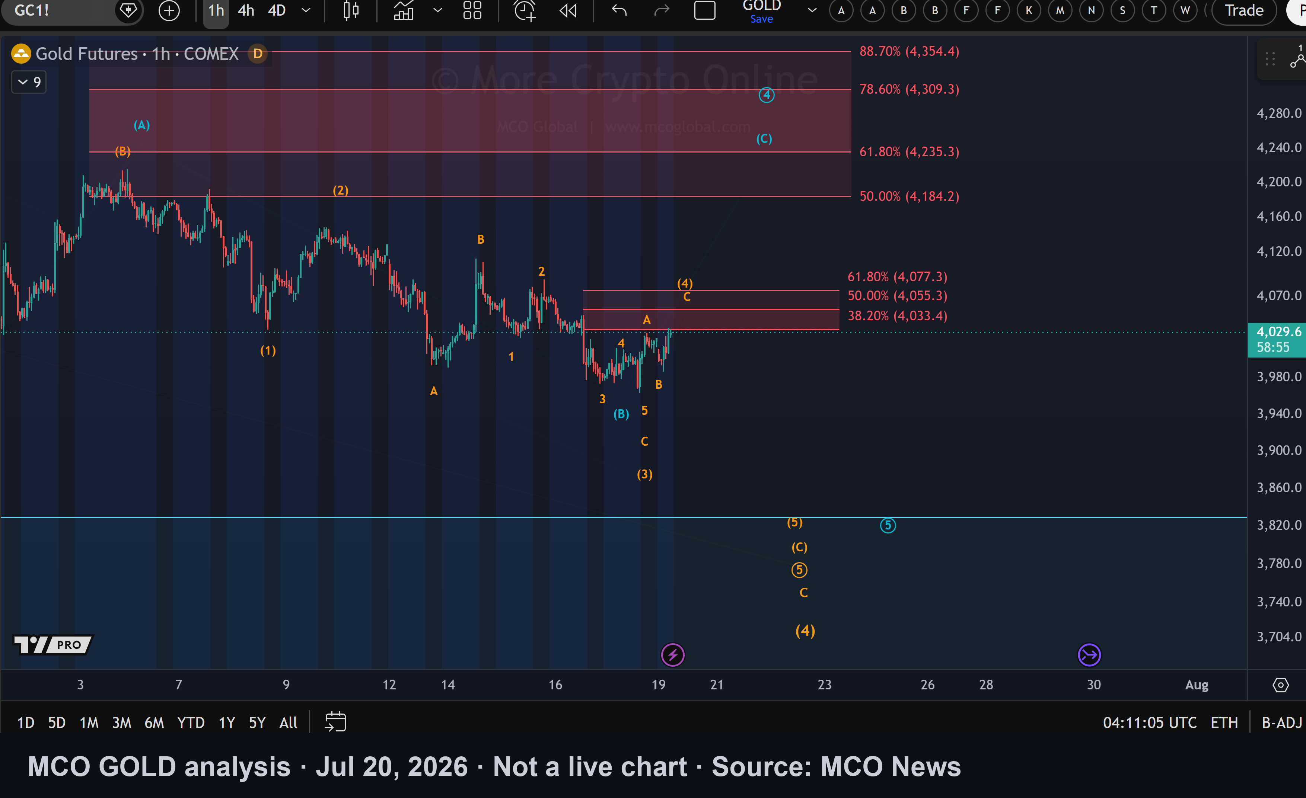This screenshot has height=798, width=1306.
Task: Open the Indicators panel icon
Action: pos(404,10)
